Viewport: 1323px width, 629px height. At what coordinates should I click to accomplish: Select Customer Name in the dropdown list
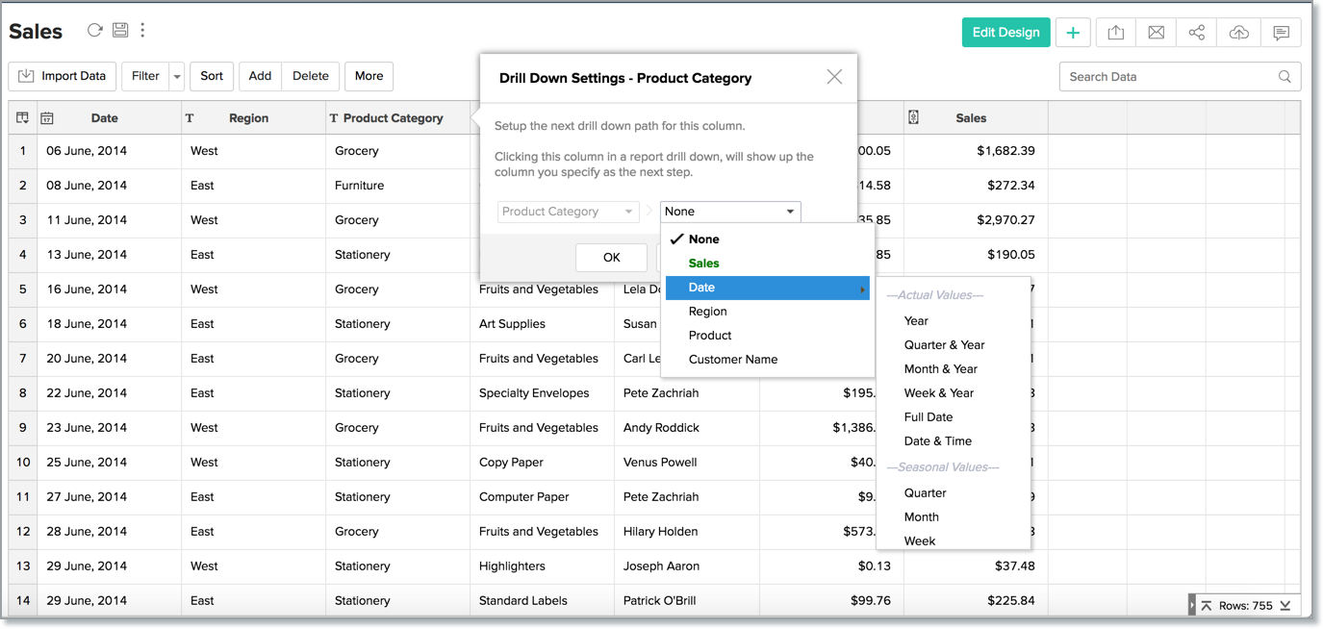point(732,360)
